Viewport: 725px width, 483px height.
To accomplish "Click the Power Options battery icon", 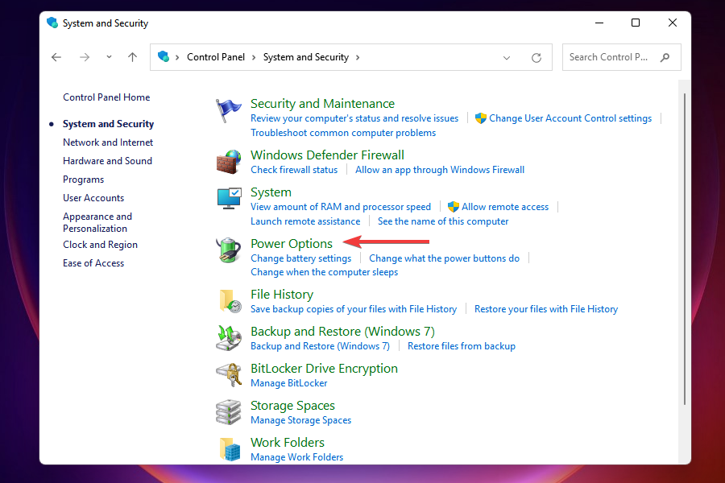I will (x=229, y=250).
